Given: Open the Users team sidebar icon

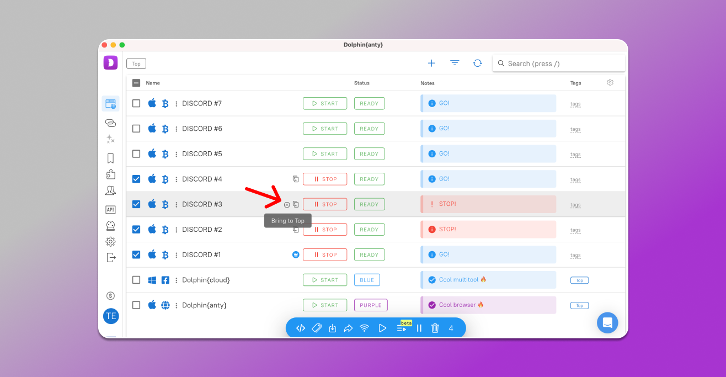Looking at the screenshot, I should pos(110,190).
